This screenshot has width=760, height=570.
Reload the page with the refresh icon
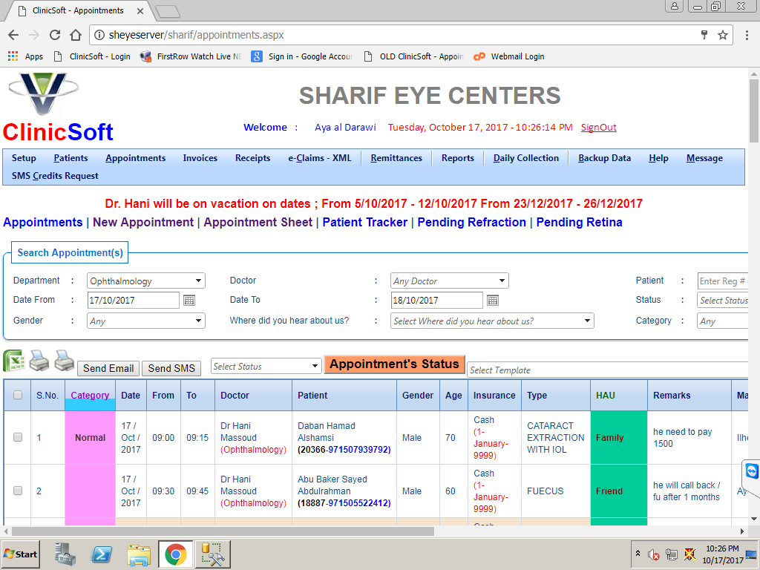point(55,35)
